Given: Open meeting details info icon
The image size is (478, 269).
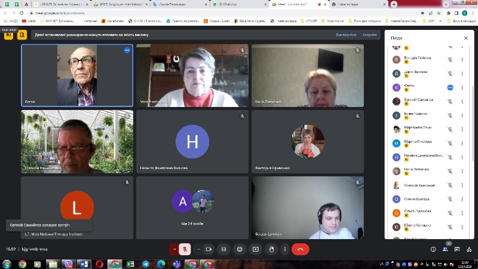Looking at the screenshot, I should (x=433, y=249).
